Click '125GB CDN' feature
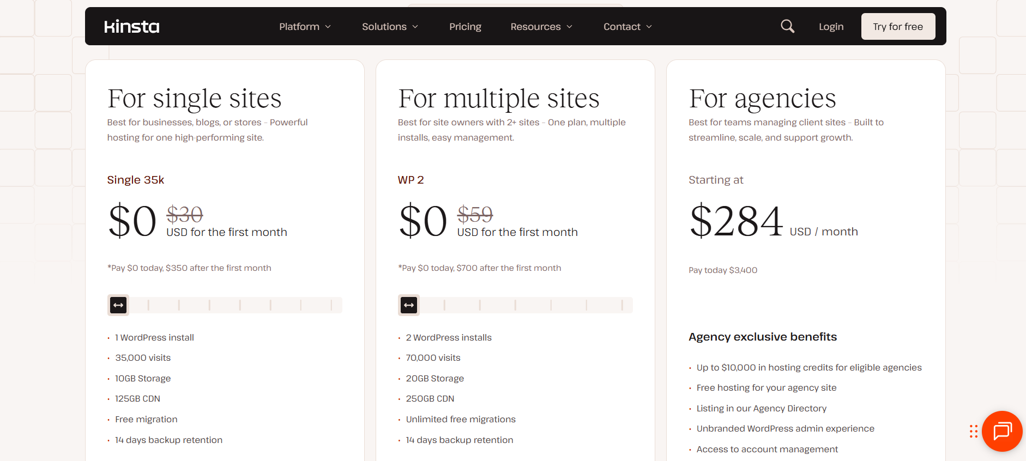 (137, 399)
